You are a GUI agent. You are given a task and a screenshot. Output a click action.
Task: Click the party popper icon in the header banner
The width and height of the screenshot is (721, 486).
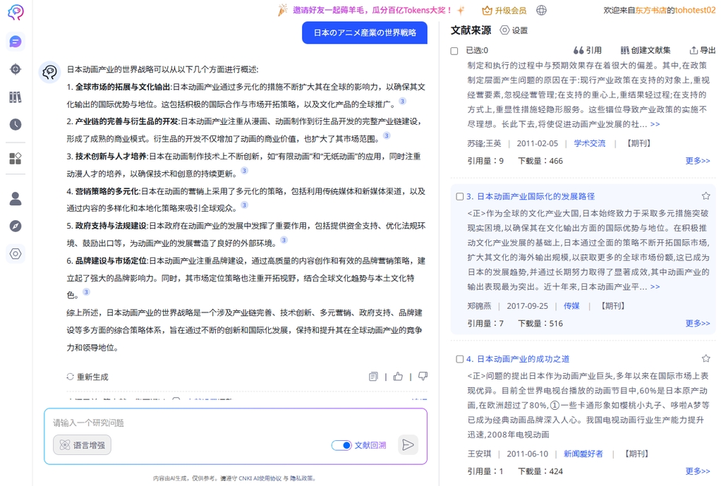point(282,10)
